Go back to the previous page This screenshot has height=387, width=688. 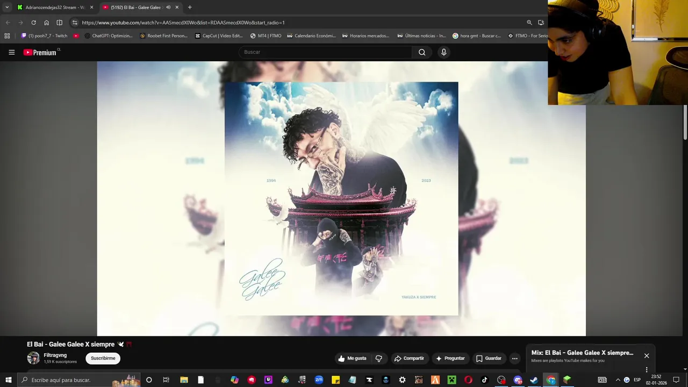(x=8, y=23)
